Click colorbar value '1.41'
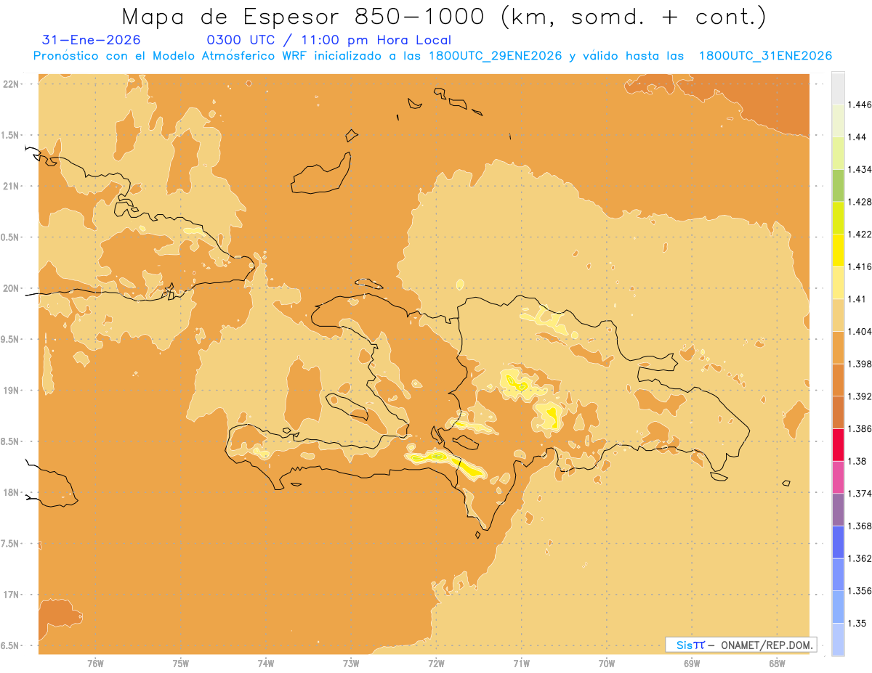 pyautogui.click(x=858, y=299)
